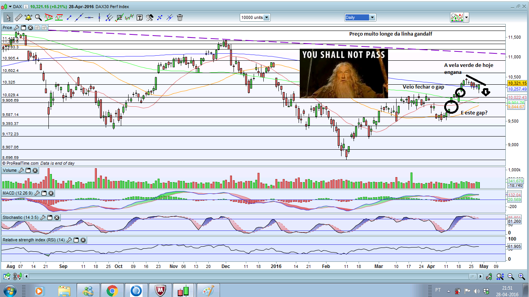Expand the chart style dropdown arrow
Screen dimensions: 529x297
(467, 17)
